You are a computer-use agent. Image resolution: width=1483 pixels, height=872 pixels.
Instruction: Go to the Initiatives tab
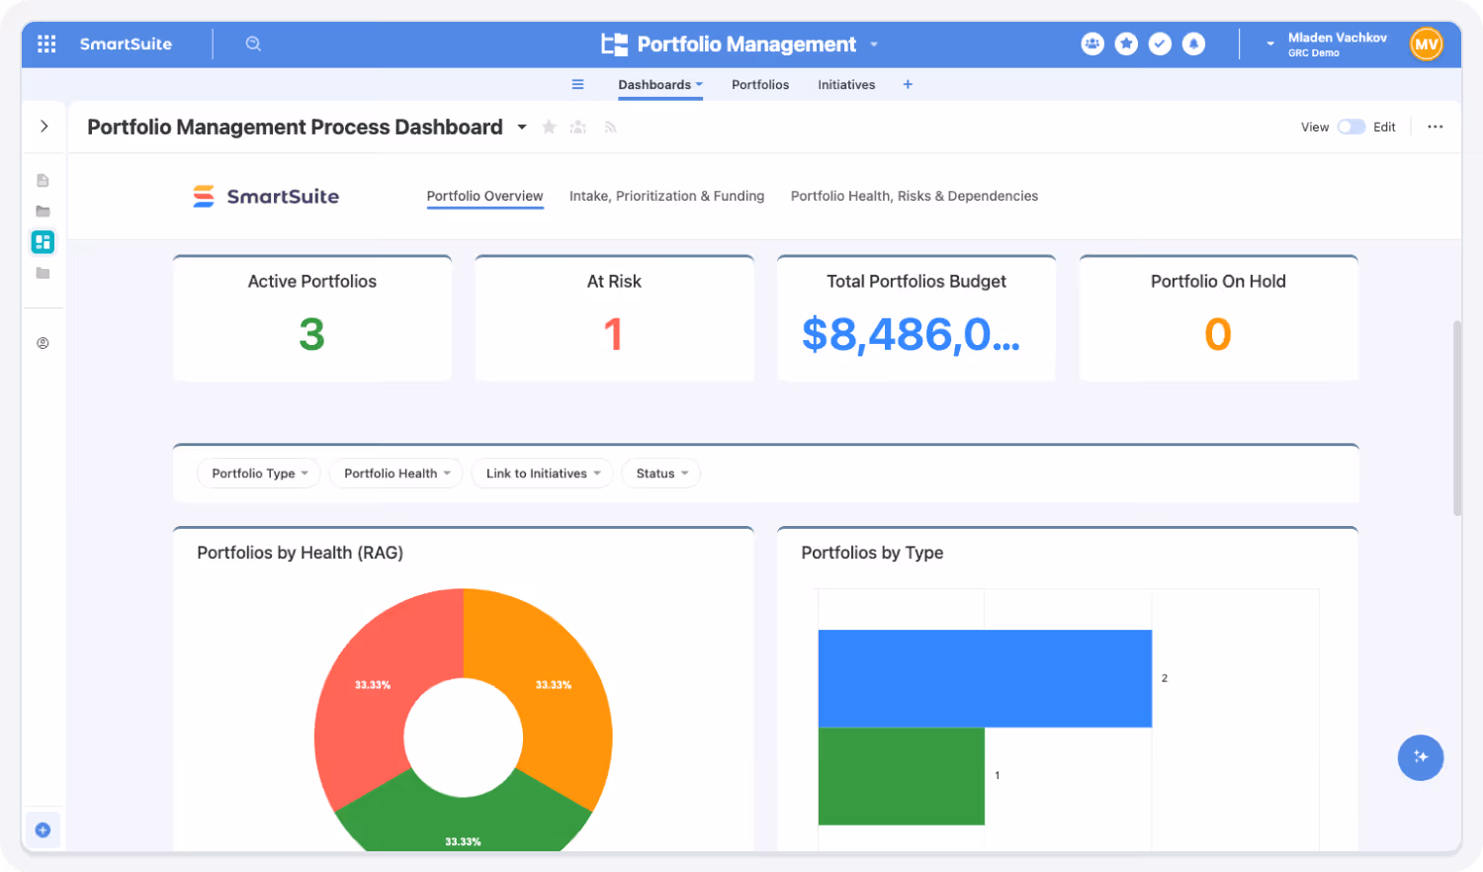click(845, 85)
